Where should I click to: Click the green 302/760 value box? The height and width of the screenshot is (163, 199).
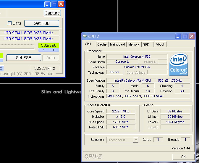tap(49, 45)
